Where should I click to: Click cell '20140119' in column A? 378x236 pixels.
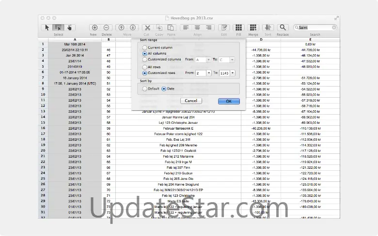click(x=75, y=67)
